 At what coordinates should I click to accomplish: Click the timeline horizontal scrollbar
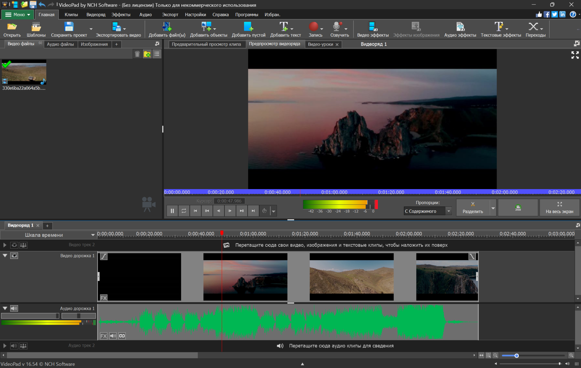[x=102, y=355]
